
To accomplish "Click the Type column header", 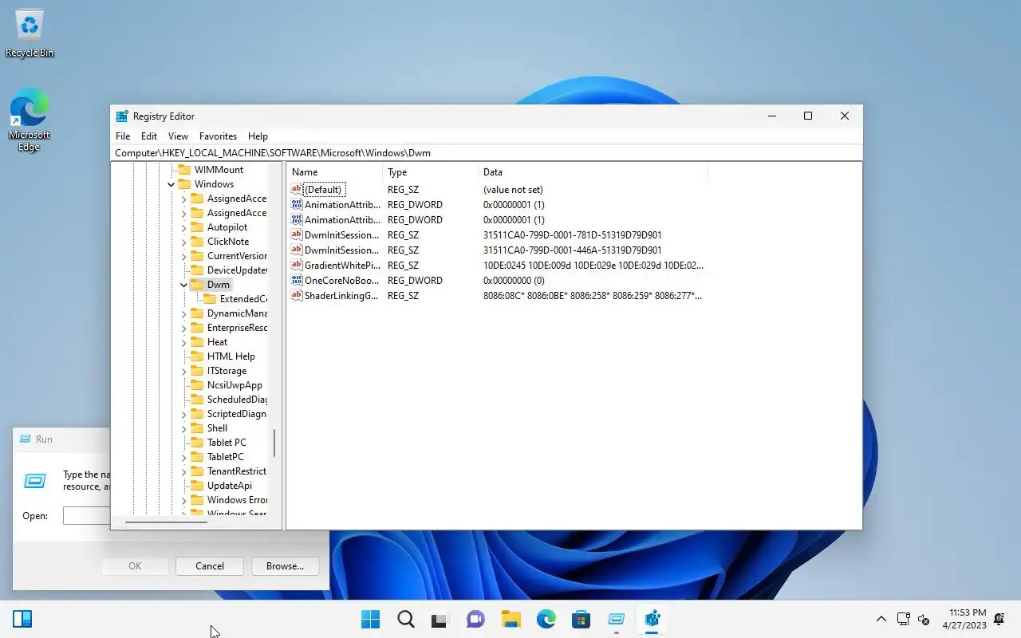I will click(430, 172).
